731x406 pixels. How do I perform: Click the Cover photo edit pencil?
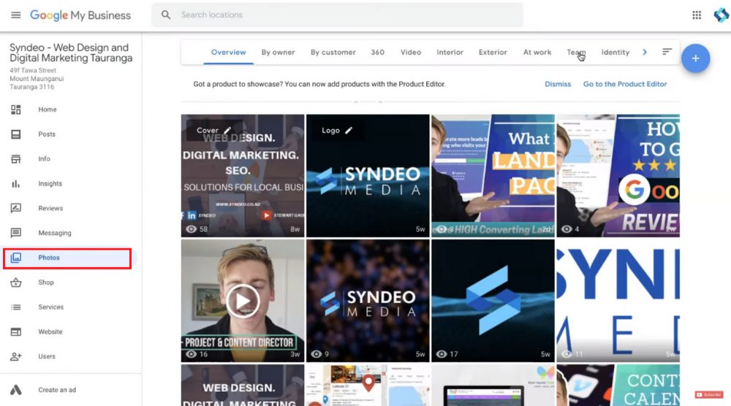[x=227, y=131]
